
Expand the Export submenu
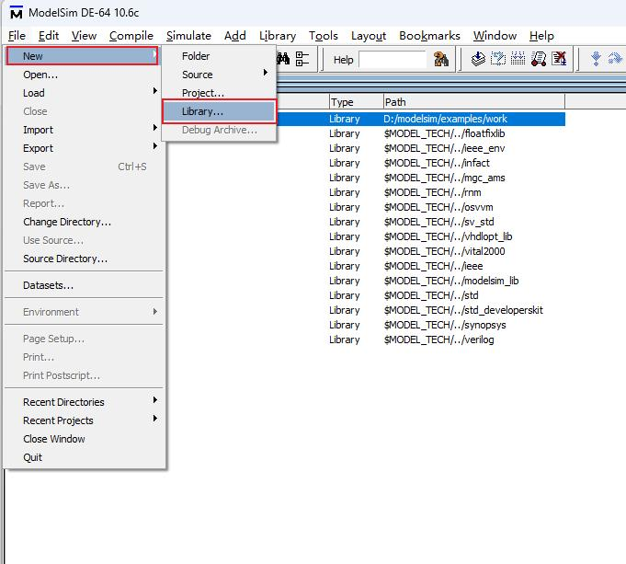point(82,148)
